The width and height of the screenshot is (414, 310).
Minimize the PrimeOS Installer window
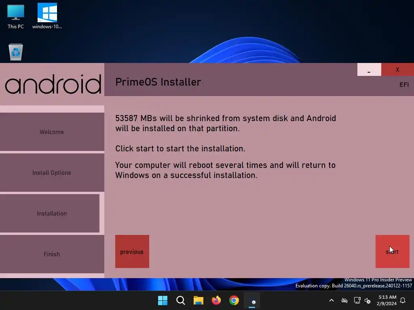tap(369, 69)
